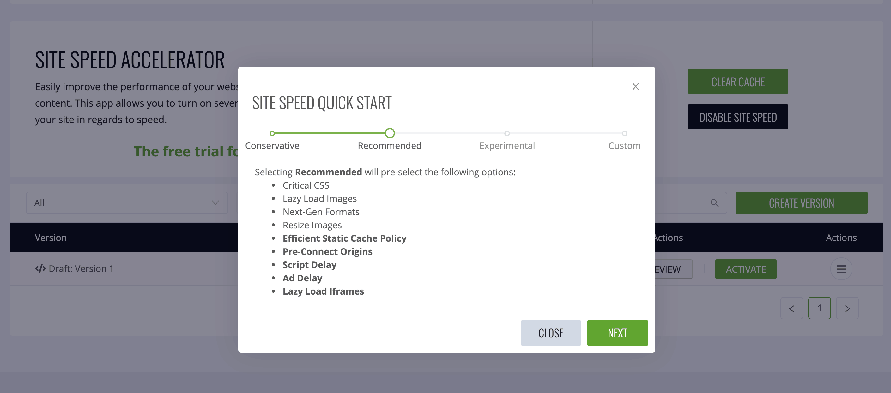Click Create Version button
Screen dimensions: 891x393
click(801, 203)
